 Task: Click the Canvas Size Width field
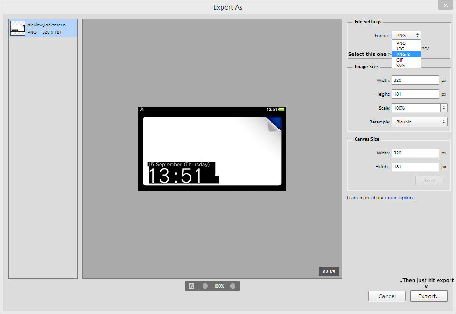point(415,153)
